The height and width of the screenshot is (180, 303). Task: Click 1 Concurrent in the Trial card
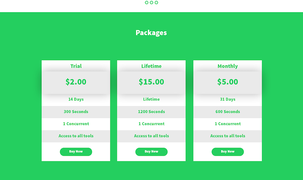point(76,124)
